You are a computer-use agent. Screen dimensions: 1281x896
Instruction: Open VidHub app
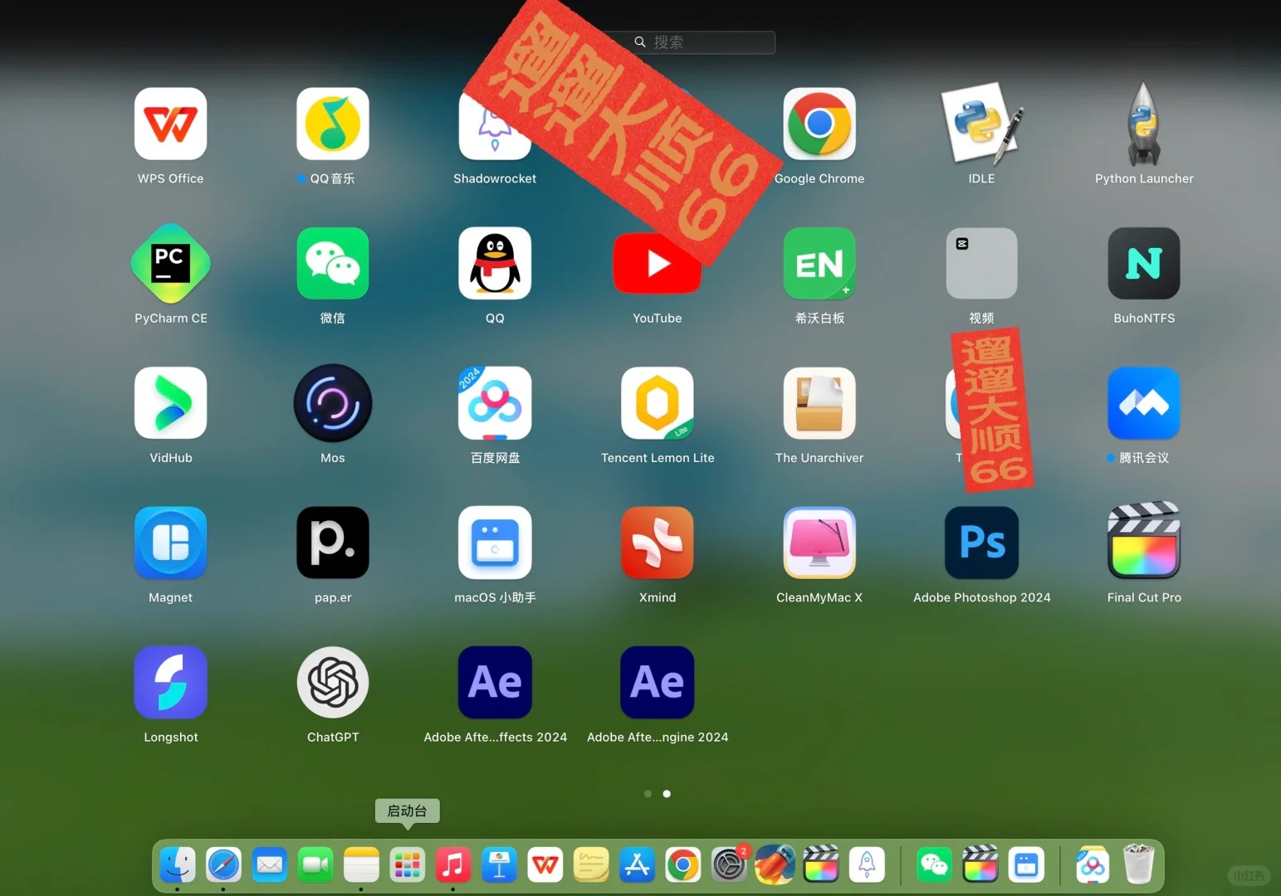point(170,402)
